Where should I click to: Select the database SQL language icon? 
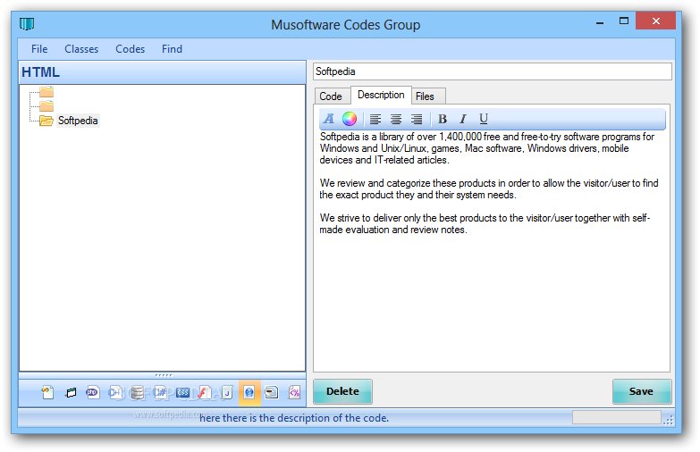pyautogui.click(x=138, y=393)
